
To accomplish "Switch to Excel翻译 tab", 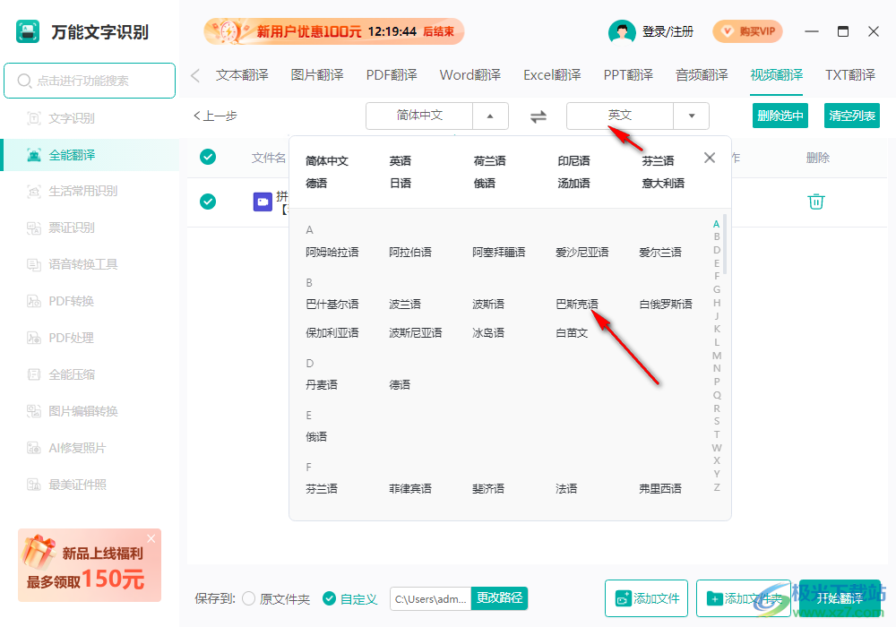I will [x=552, y=75].
